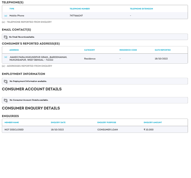Click the CONSUMER LOAN enquiry purpose cell
191x178 pixels.
click(x=107, y=129)
